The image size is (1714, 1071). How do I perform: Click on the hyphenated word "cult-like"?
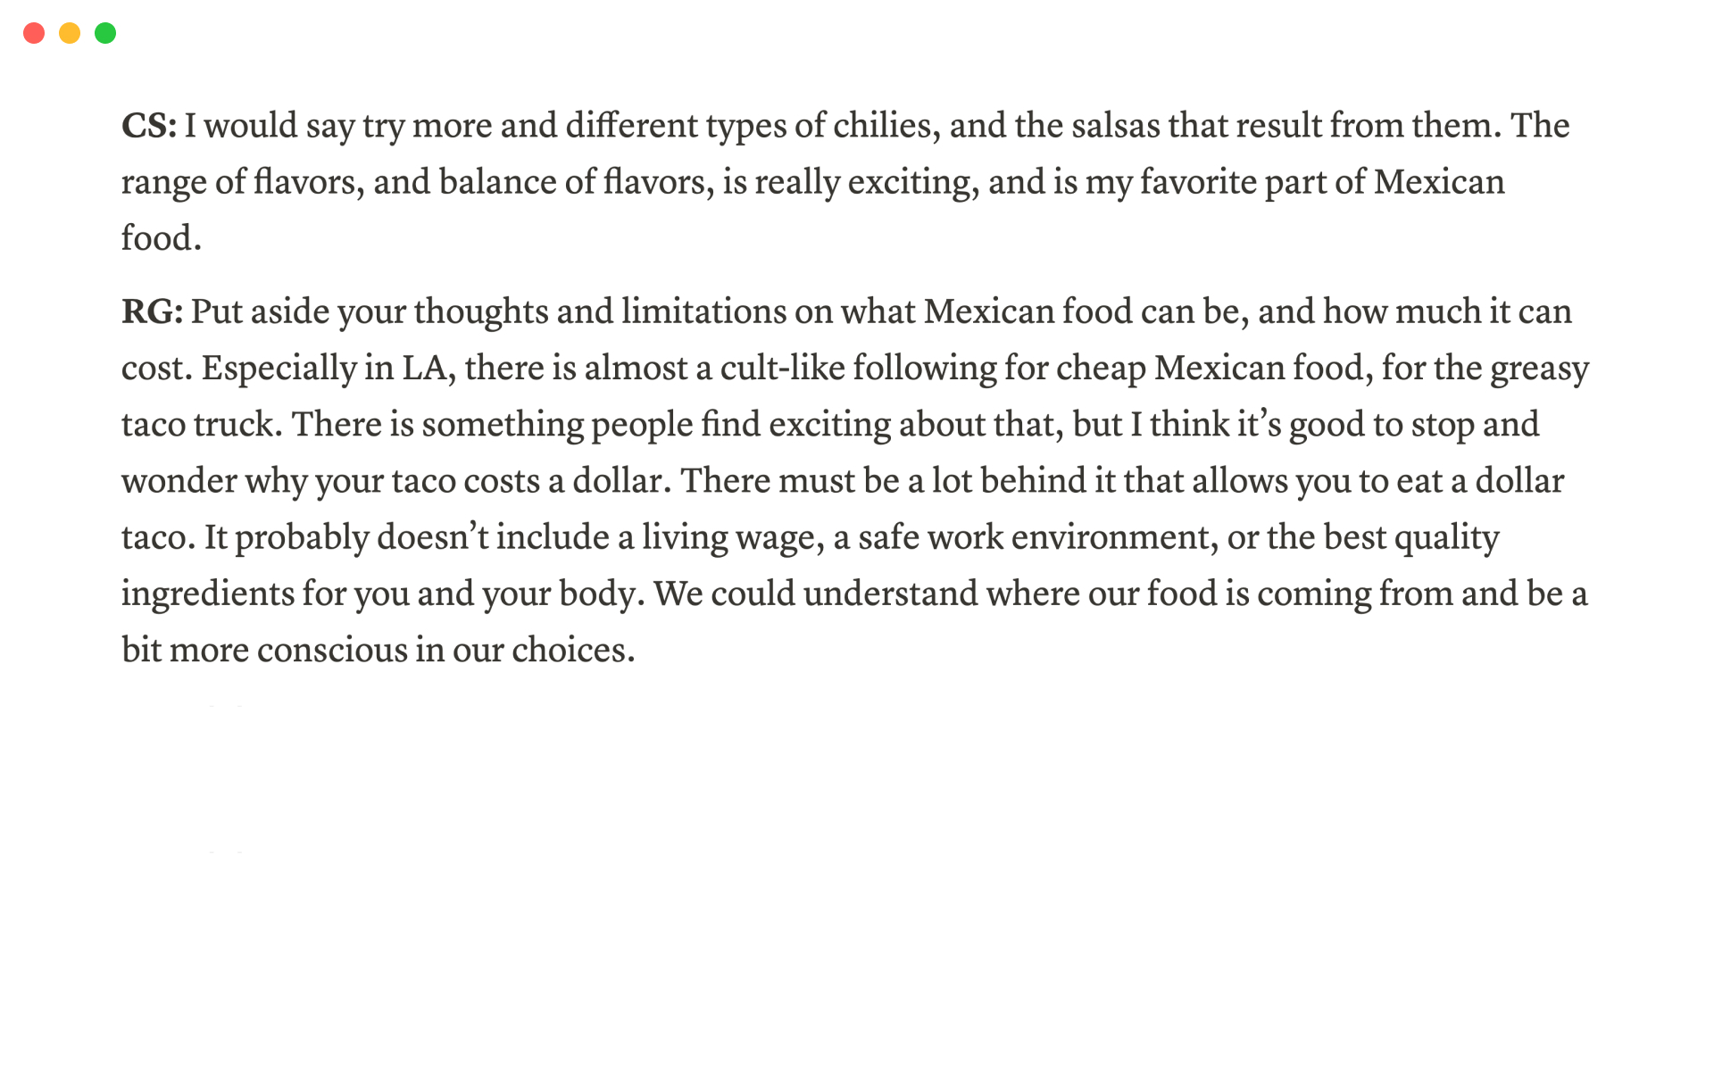coord(782,368)
